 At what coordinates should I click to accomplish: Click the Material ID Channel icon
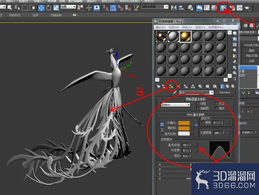(208, 87)
